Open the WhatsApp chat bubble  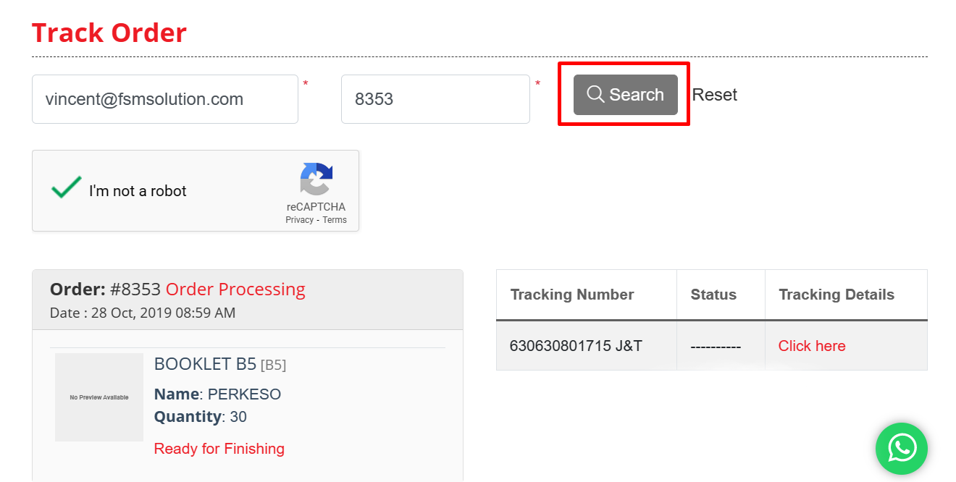(901, 449)
